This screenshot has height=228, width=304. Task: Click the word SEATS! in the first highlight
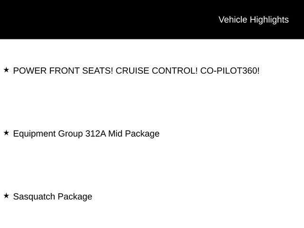coord(97,71)
